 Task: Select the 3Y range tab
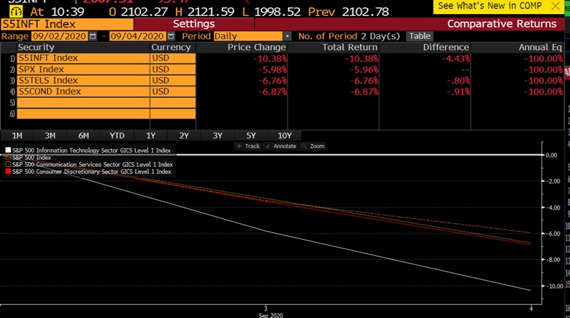click(218, 136)
